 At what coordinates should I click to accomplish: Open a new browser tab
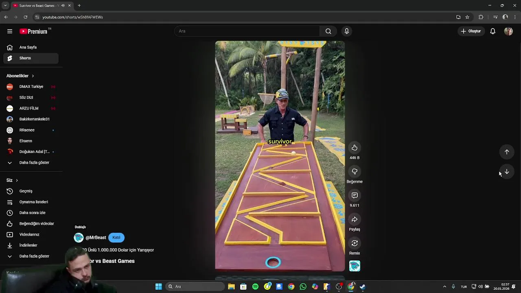coord(79,6)
